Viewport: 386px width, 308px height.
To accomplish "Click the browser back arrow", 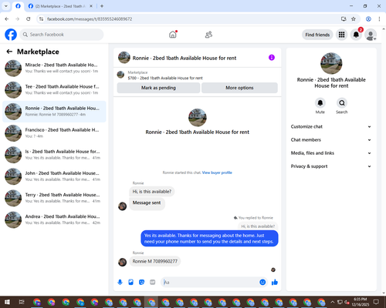I will coord(7,19).
